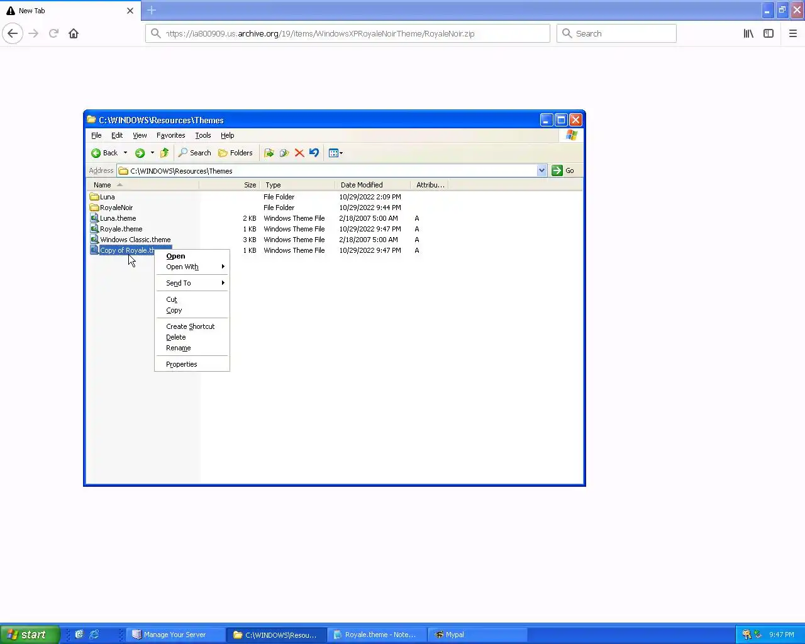This screenshot has width=805, height=644.
Task: Go back with the Explorer Back arrow
Action: 104,153
